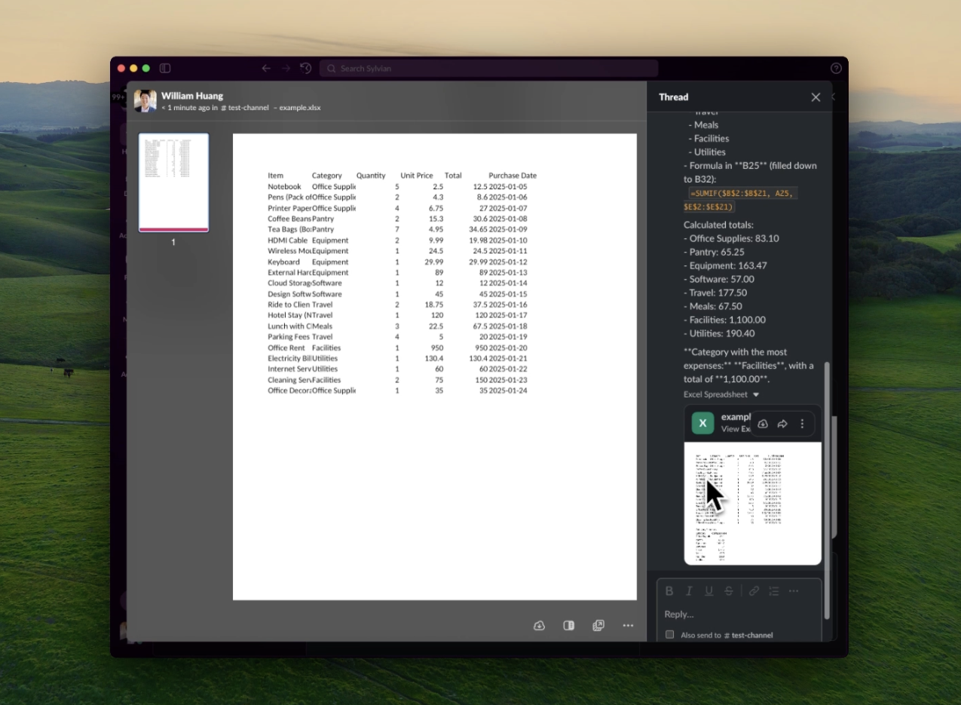Toggle the file details panel icon in preview toolbar
The image size is (961, 705).
(x=568, y=625)
